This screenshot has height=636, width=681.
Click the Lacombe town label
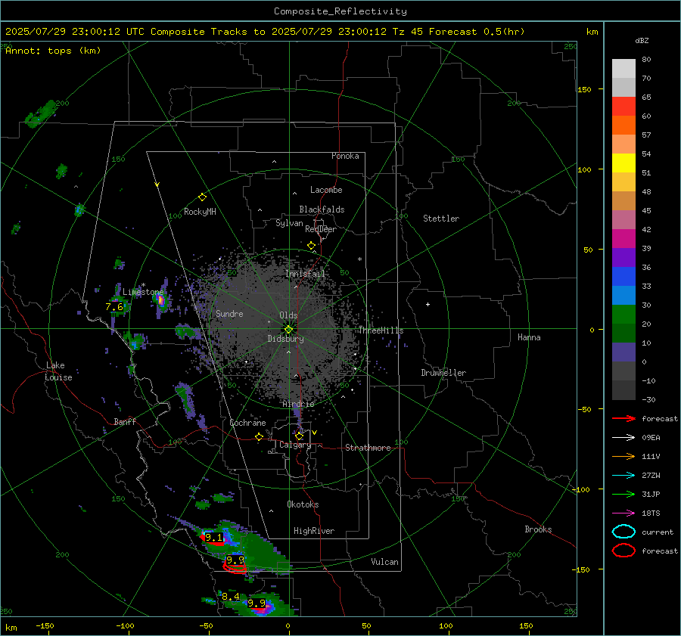click(x=326, y=190)
